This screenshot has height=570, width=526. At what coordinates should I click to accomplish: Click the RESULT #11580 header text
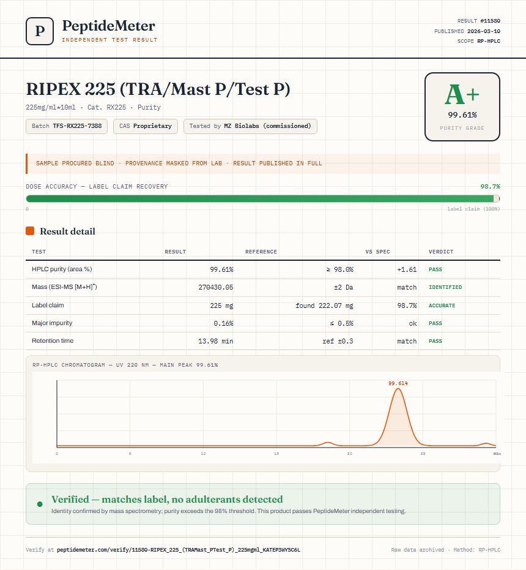point(478,21)
